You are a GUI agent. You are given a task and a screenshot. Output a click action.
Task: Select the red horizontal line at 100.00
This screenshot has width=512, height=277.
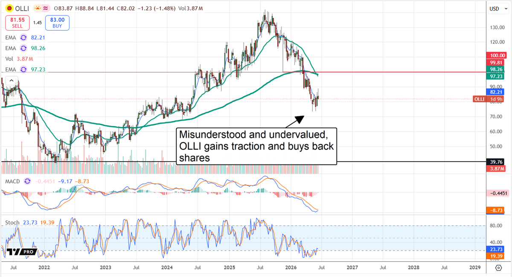(243, 72)
